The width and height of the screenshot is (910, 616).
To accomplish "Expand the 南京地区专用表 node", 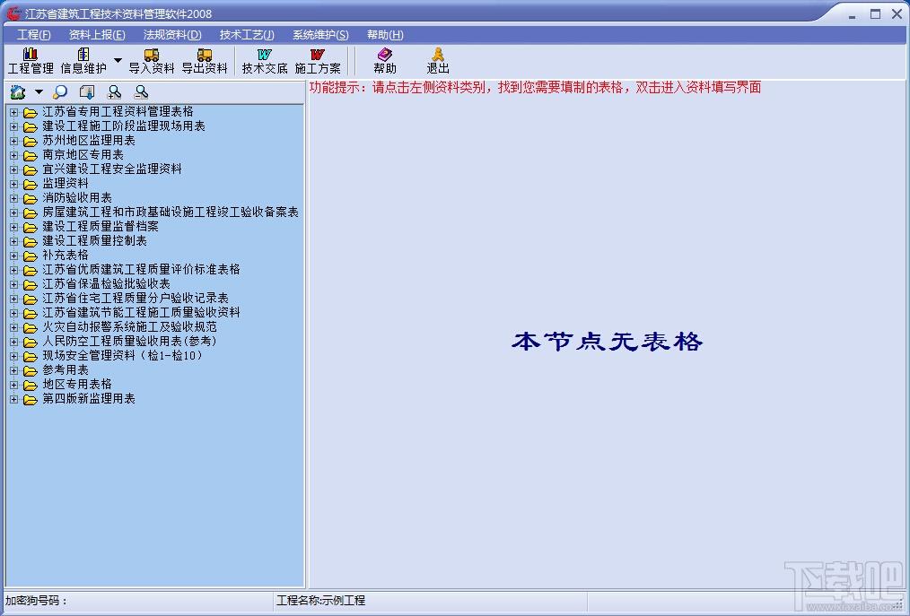I will pyautogui.click(x=14, y=155).
